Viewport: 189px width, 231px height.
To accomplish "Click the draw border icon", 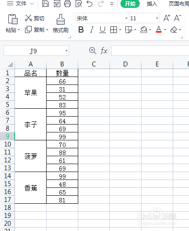I will click(129, 30).
